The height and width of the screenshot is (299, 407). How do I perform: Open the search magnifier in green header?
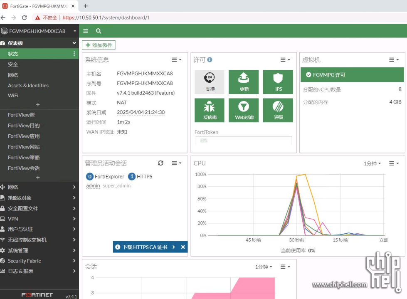point(99,31)
